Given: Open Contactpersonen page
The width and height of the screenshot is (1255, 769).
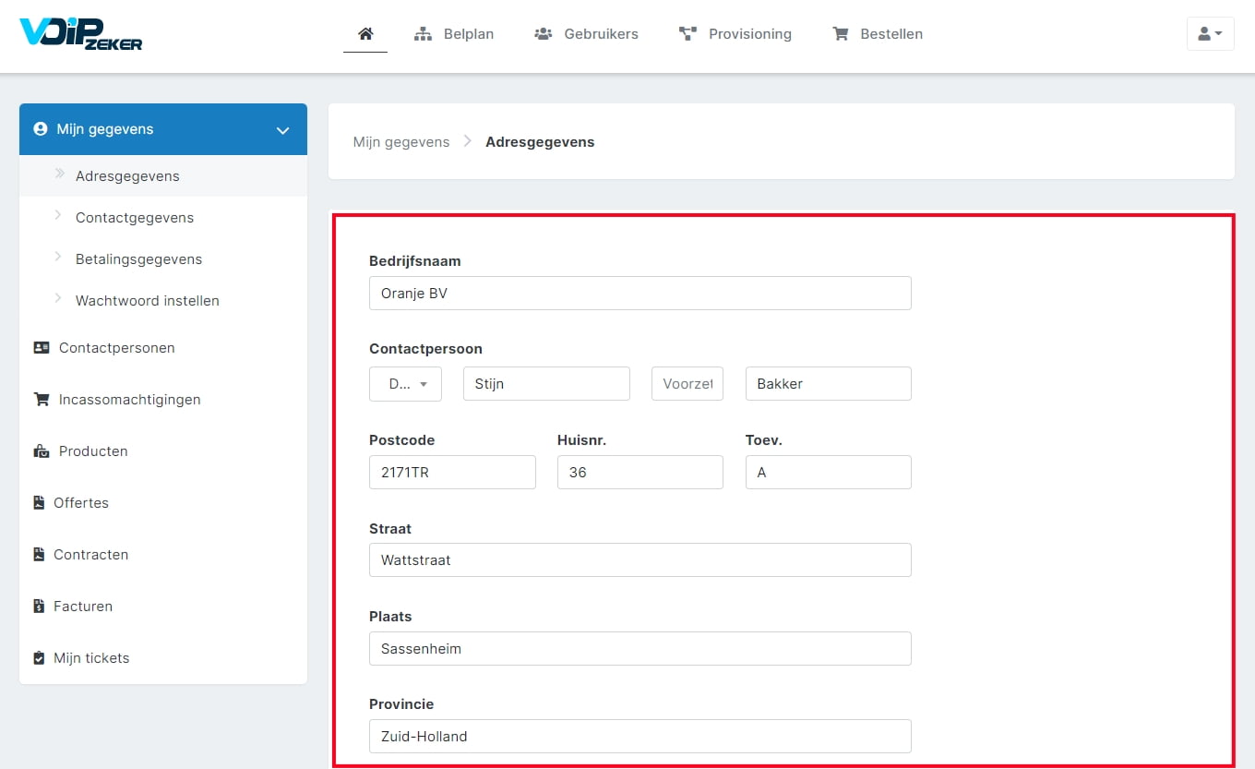Looking at the screenshot, I should tap(163, 348).
